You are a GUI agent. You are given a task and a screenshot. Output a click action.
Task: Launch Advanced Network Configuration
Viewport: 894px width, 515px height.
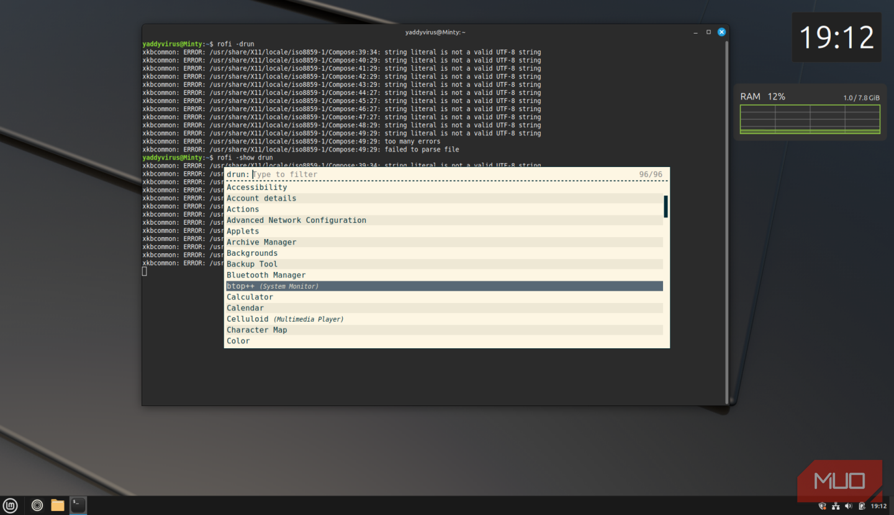(x=445, y=220)
